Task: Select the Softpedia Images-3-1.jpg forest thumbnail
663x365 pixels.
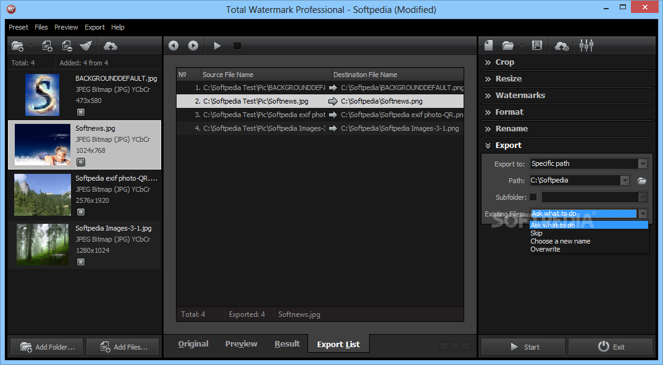Action: tap(42, 245)
